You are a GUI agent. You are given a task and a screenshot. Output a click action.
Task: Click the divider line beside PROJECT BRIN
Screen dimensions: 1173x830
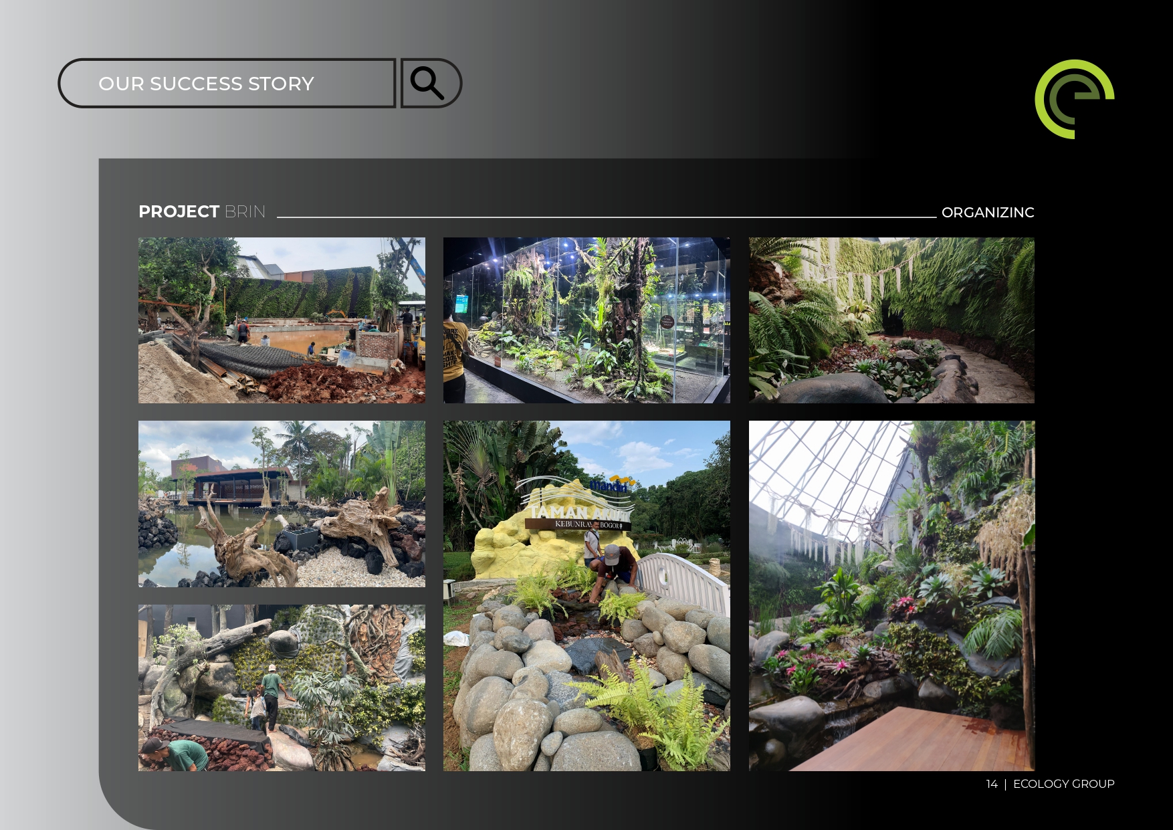606,217
